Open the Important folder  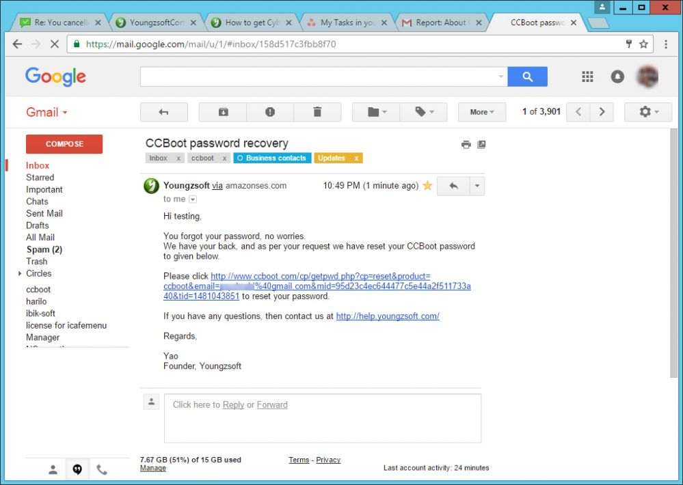click(x=44, y=189)
